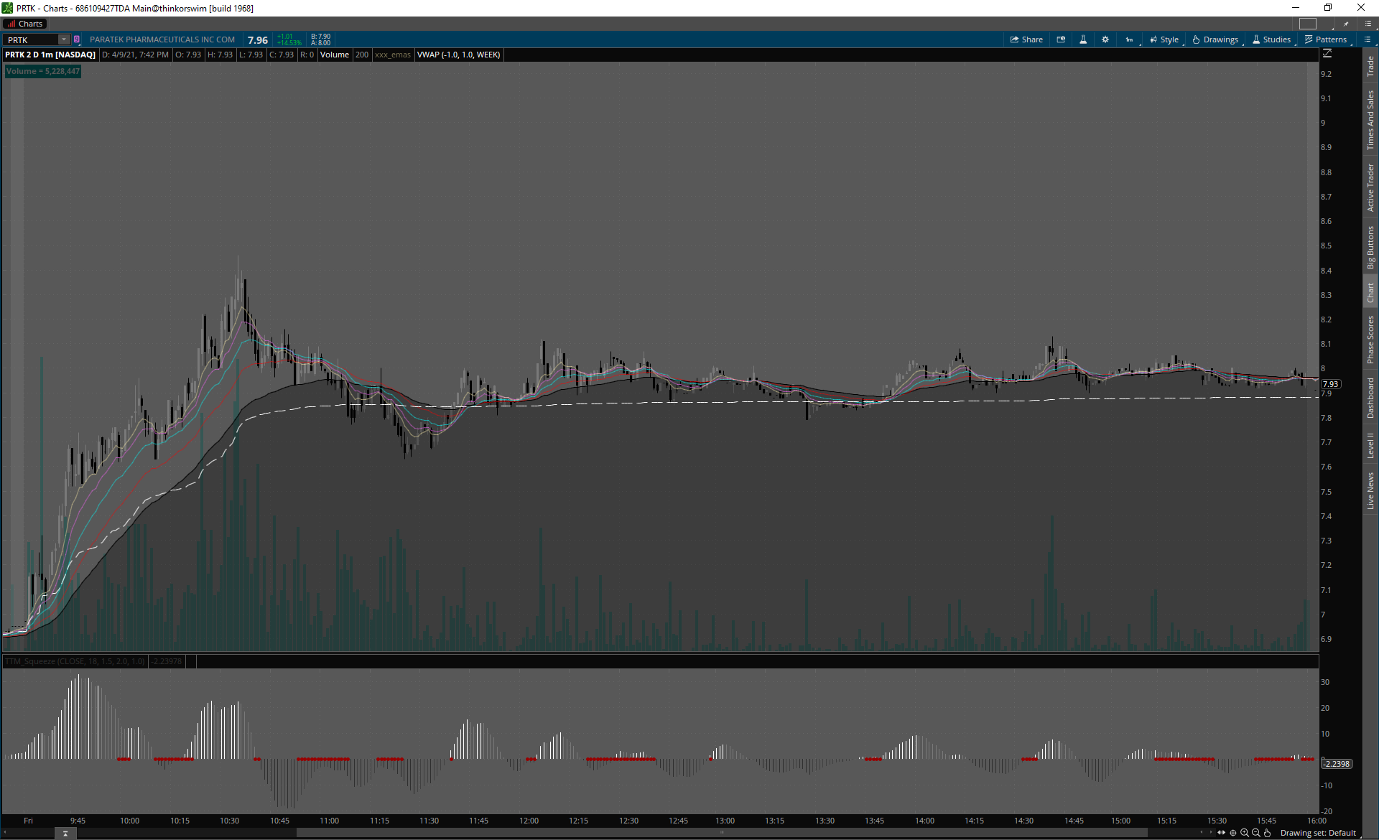Open the Times And Sales side tab
The height and width of the screenshot is (840, 1379).
(1370, 120)
